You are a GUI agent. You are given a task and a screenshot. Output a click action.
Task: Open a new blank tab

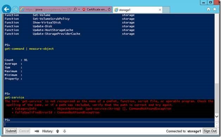click(166, 10)
